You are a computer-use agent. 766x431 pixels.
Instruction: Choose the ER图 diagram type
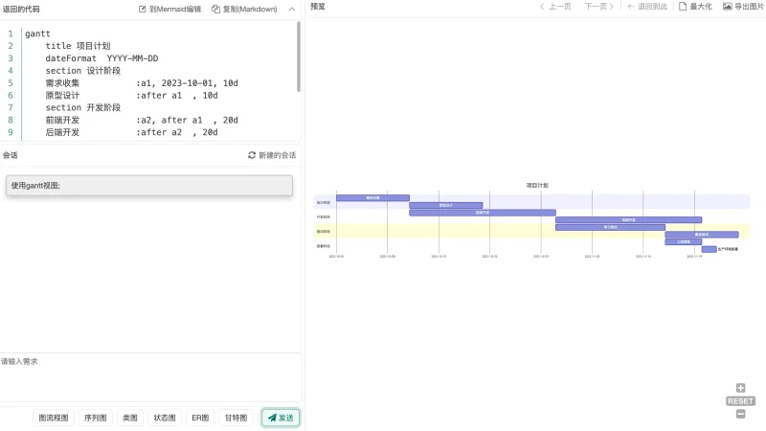pyautogui.click(x=200, y=418)
